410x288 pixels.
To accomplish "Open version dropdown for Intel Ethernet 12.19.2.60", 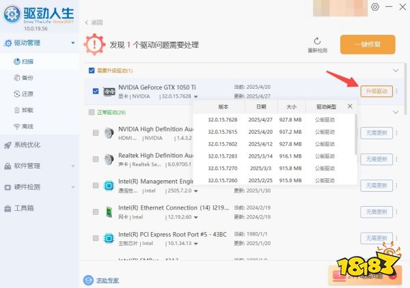I will (x=196, y=218).
